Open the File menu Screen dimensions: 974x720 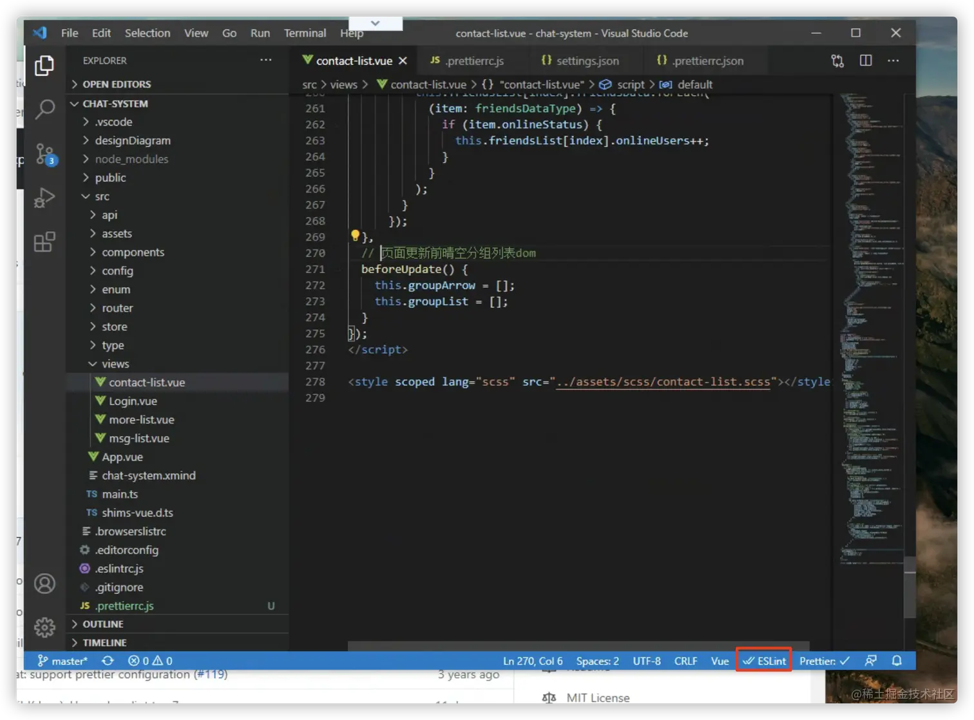[70, 33]
